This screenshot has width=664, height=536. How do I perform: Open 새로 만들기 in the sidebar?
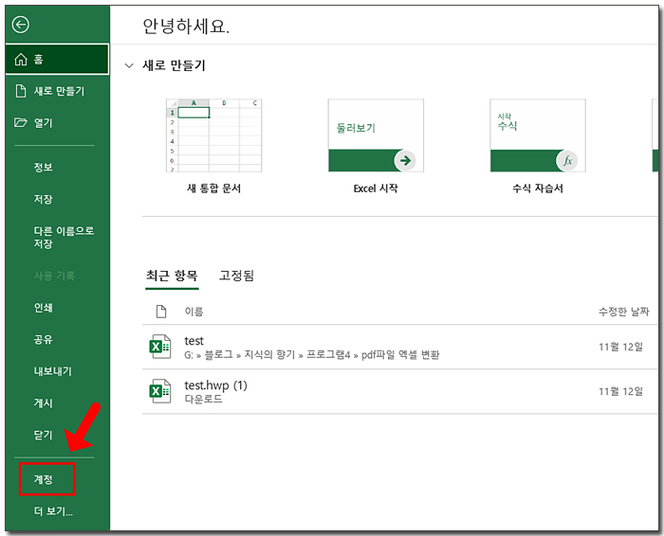(57, 91)
